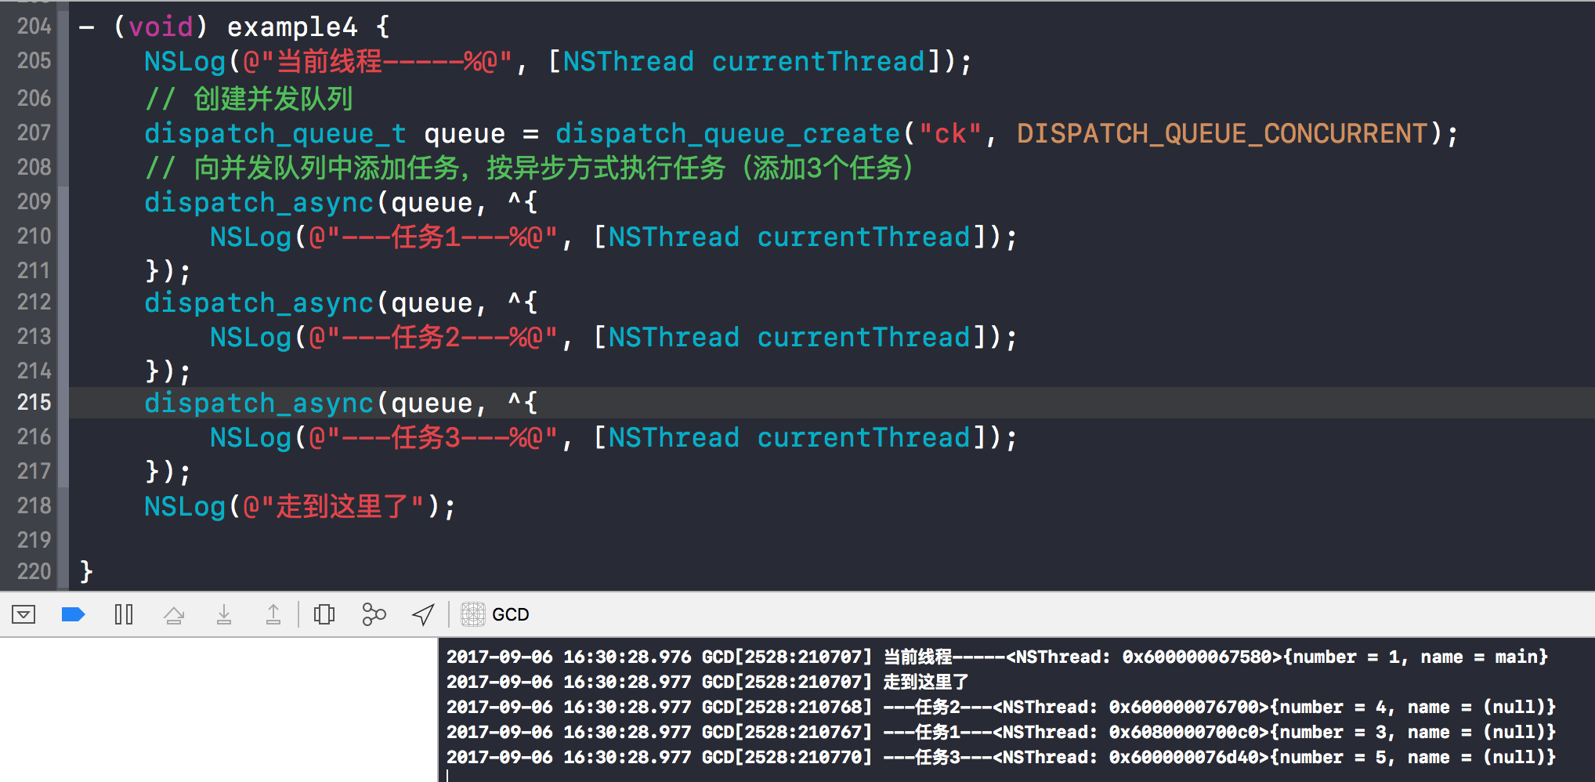
Task: Click console log line with name = main
Action: pyautogui.click(x=997, y=657)
